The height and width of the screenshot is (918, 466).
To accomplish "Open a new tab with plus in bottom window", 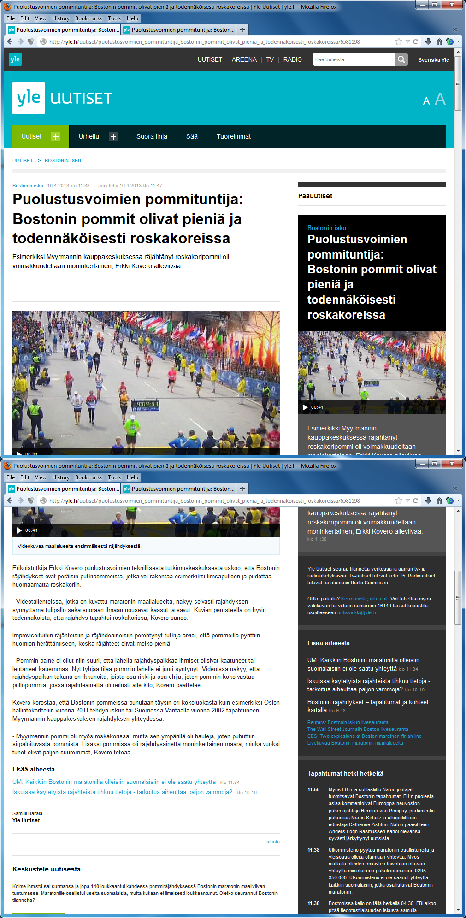I will [242, 489].
